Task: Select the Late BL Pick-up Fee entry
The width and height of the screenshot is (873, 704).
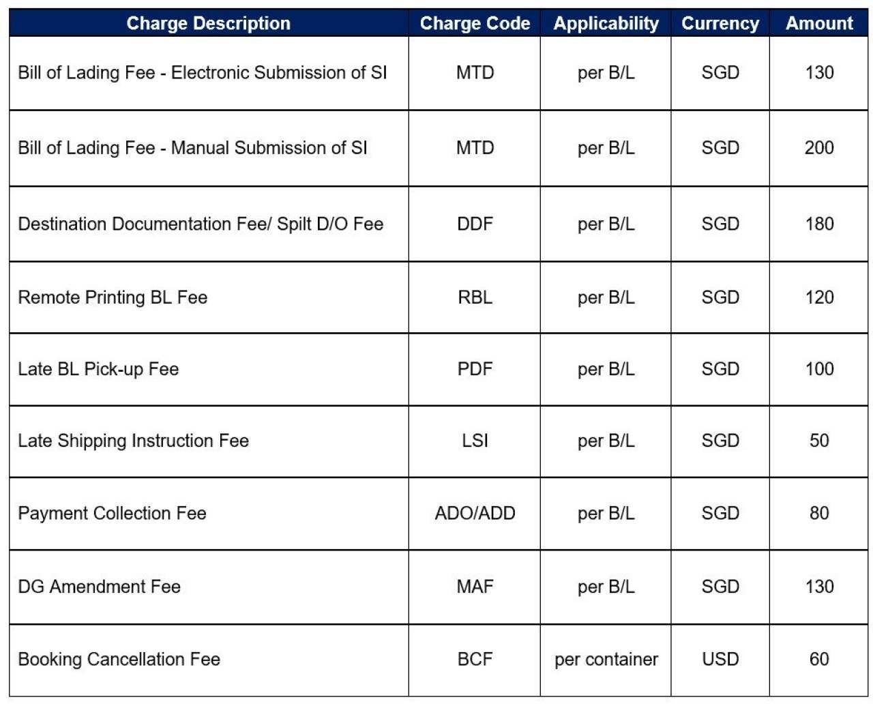Action: tap(98, 369)
